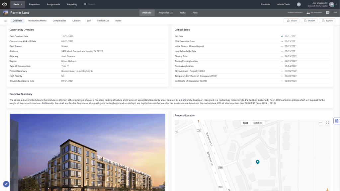Viewport: 340px width, 191px height.
Task: Open Admin Tools
Action: tap(283, 4)
